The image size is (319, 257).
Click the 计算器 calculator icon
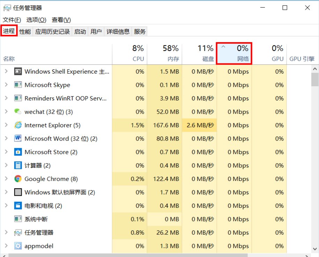pyautogui.click(x=18, y=165)
